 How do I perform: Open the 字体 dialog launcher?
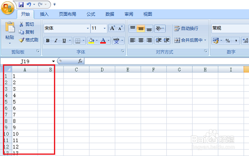(x=122, y=51)
